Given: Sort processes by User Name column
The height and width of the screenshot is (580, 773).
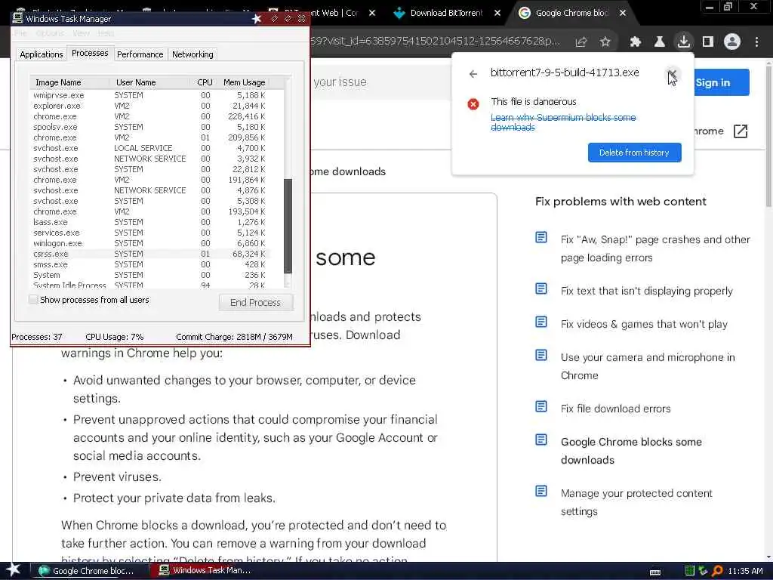Looking at the screenshot, I should point(150,82).
